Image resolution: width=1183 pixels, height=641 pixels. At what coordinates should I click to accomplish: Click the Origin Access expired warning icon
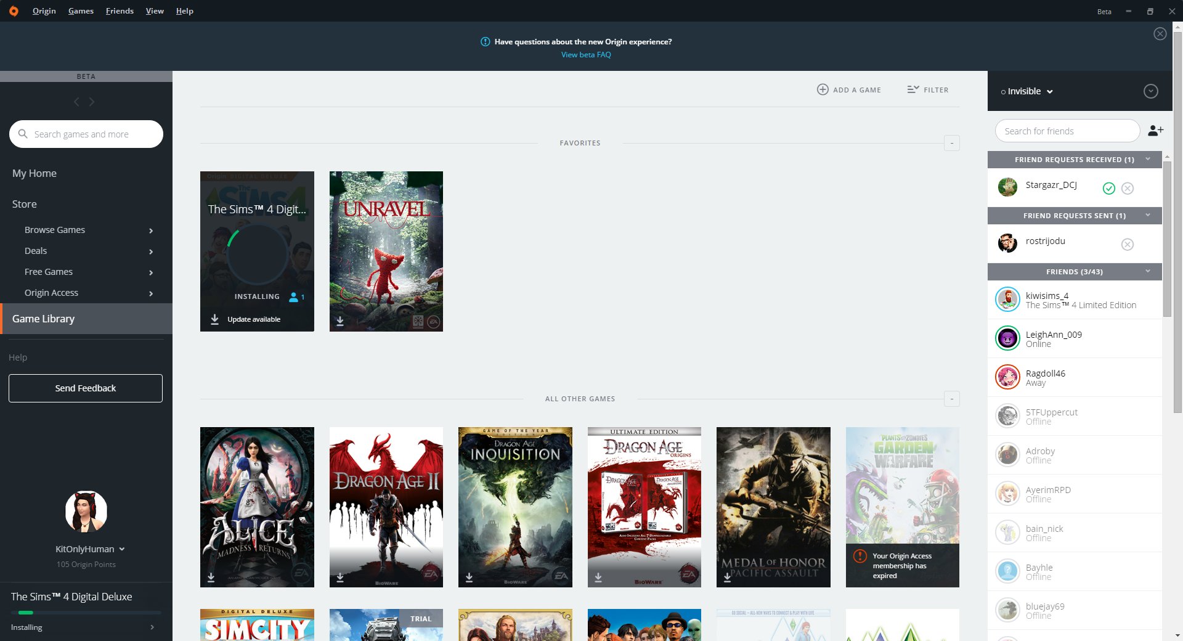pos(860,556)
